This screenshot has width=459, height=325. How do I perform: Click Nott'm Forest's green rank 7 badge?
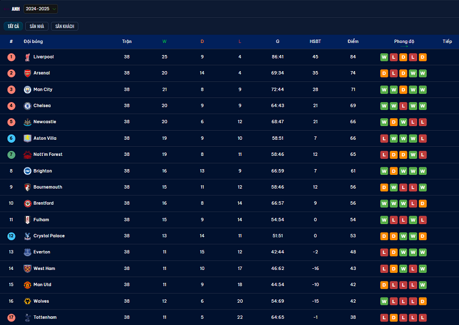[x=11, y=154]
